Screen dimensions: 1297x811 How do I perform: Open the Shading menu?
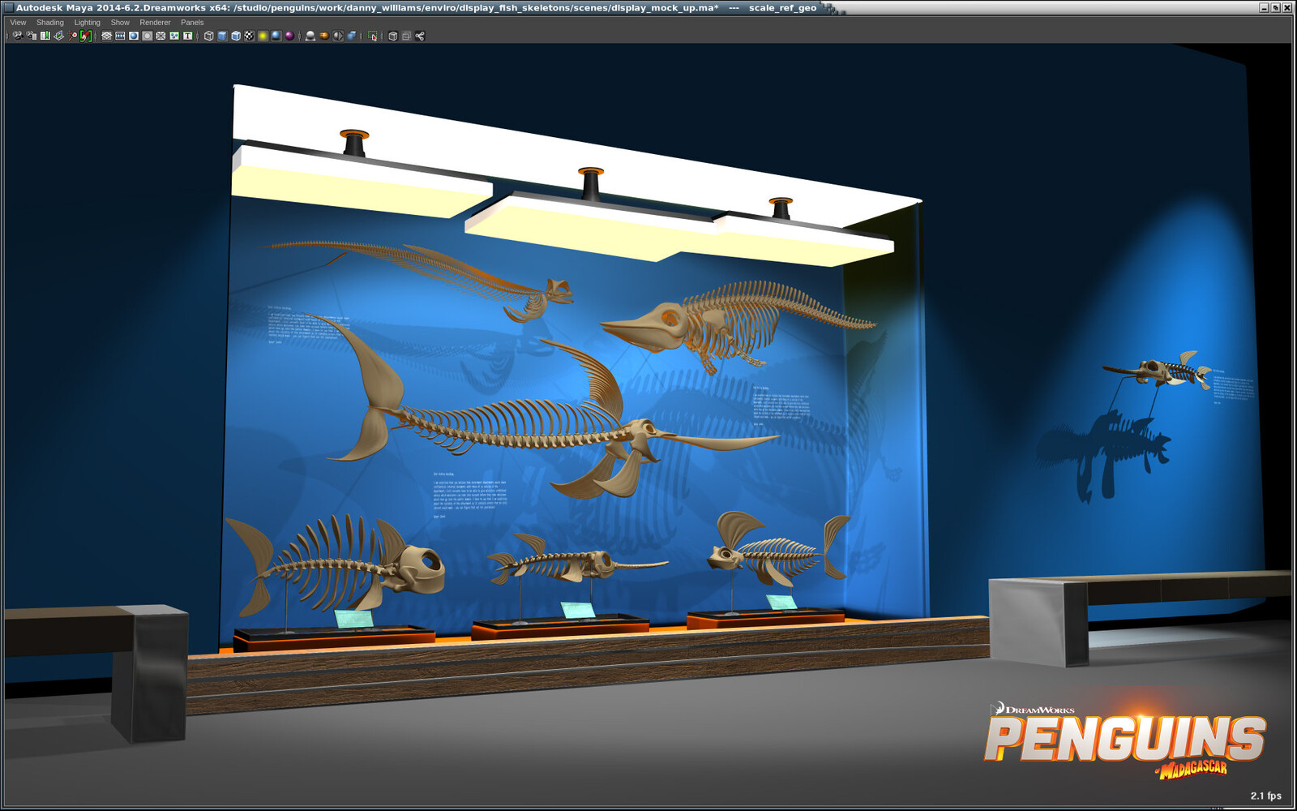pos(49,23)
